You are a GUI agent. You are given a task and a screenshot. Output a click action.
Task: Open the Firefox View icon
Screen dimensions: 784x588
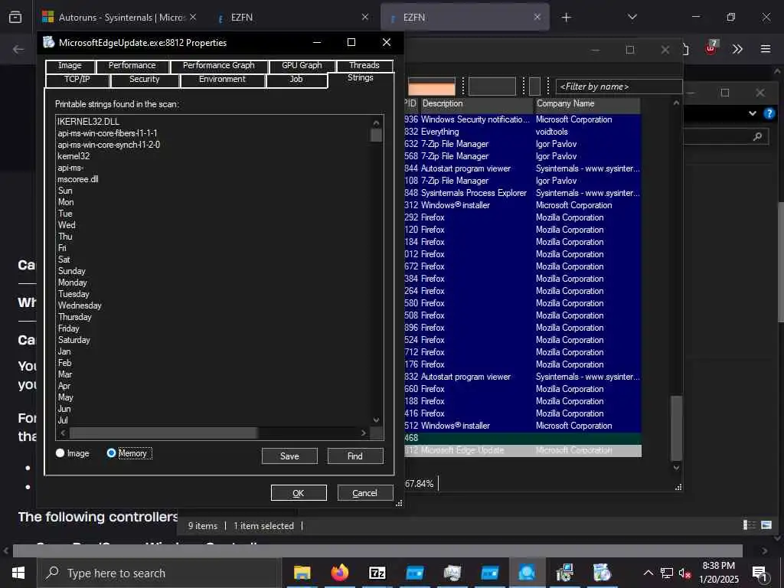[15, 17]
